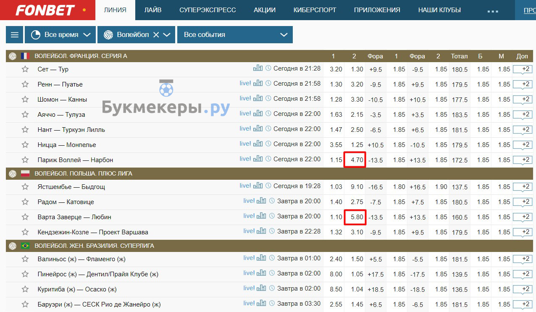Open the Аяччо — Тулуза match link
The width and height of the screenshot is (536, 312).
click(x=61, y=115)
